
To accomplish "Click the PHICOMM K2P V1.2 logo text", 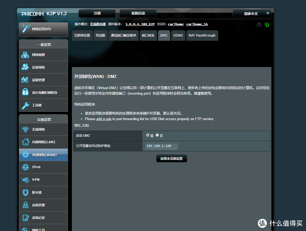I will click(44, 14).
